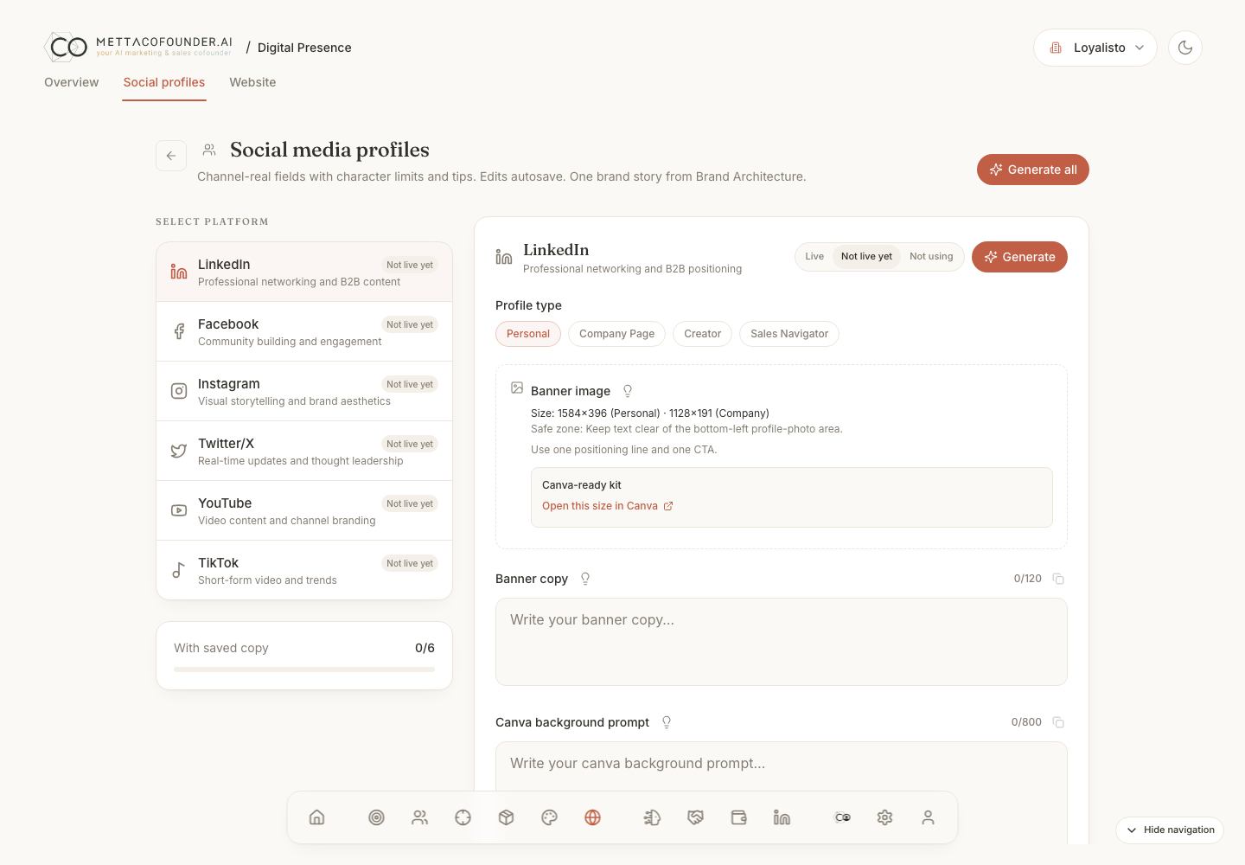Viewport: 1245px width, 865px height.
Task: Click the CO logo icon in bottom navigation
Action: (842, 817)
